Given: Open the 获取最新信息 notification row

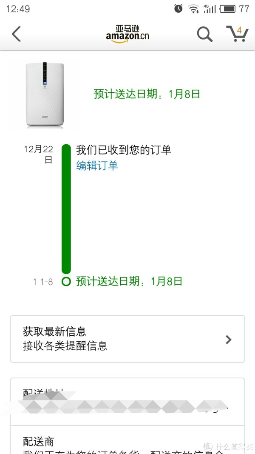Looking at the screenshot, I should coord(127,339).
